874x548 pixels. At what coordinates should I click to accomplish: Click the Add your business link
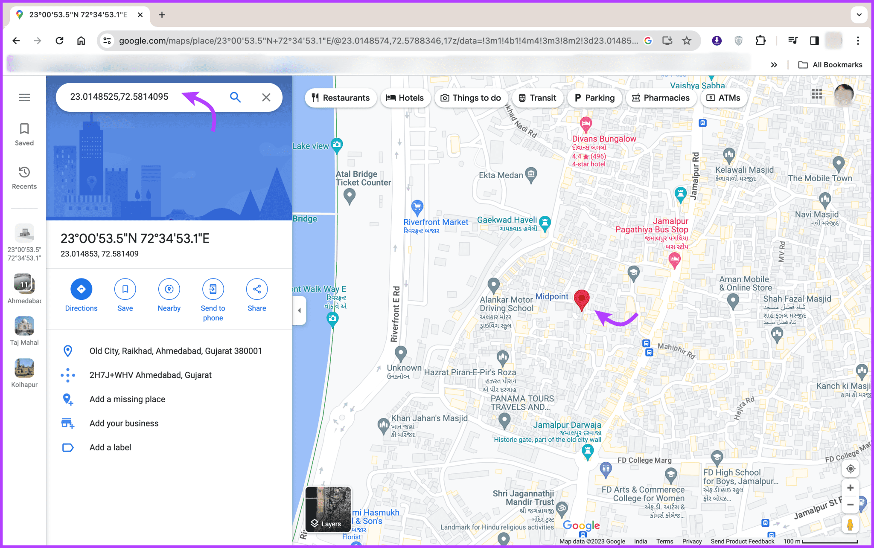pos(124,423)
